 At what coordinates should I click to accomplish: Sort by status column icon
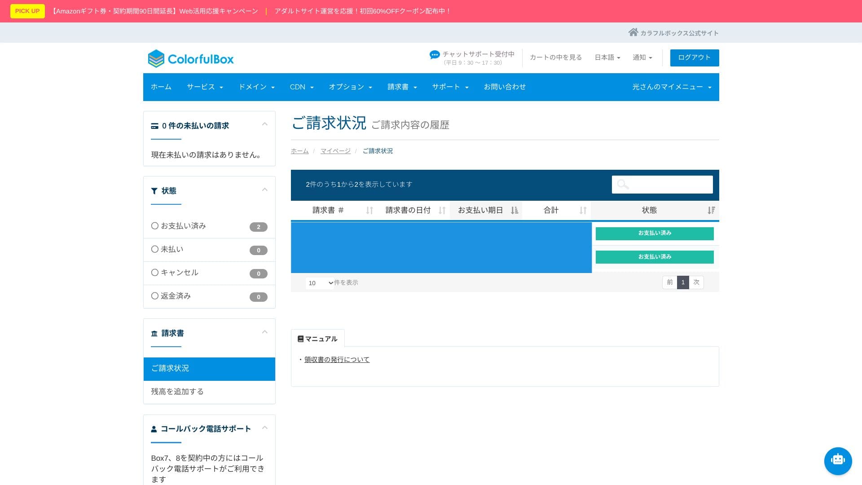711,210
